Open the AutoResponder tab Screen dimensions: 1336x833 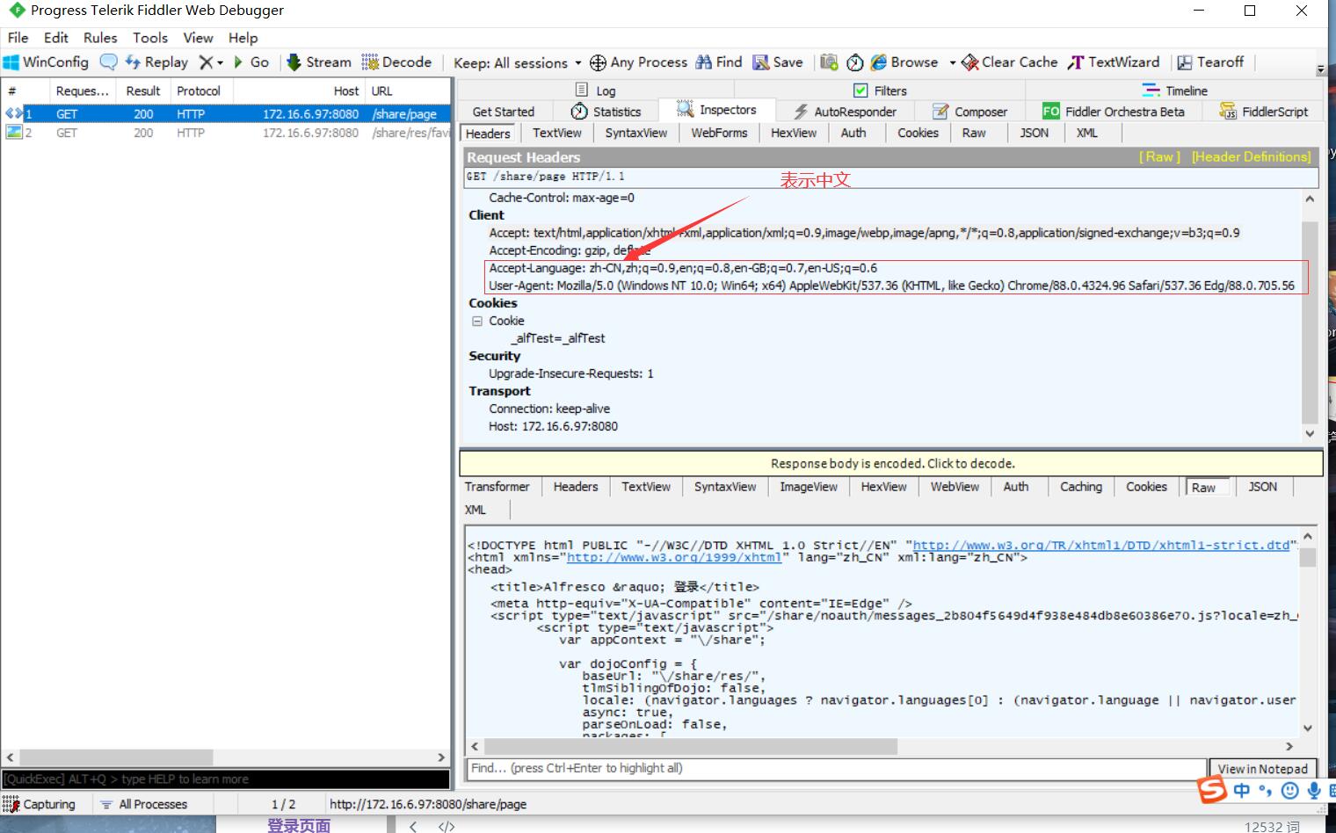point(845,112)
